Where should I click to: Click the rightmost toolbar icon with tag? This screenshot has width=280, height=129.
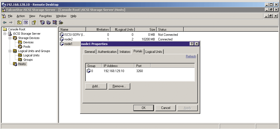(x=61, y=22)
